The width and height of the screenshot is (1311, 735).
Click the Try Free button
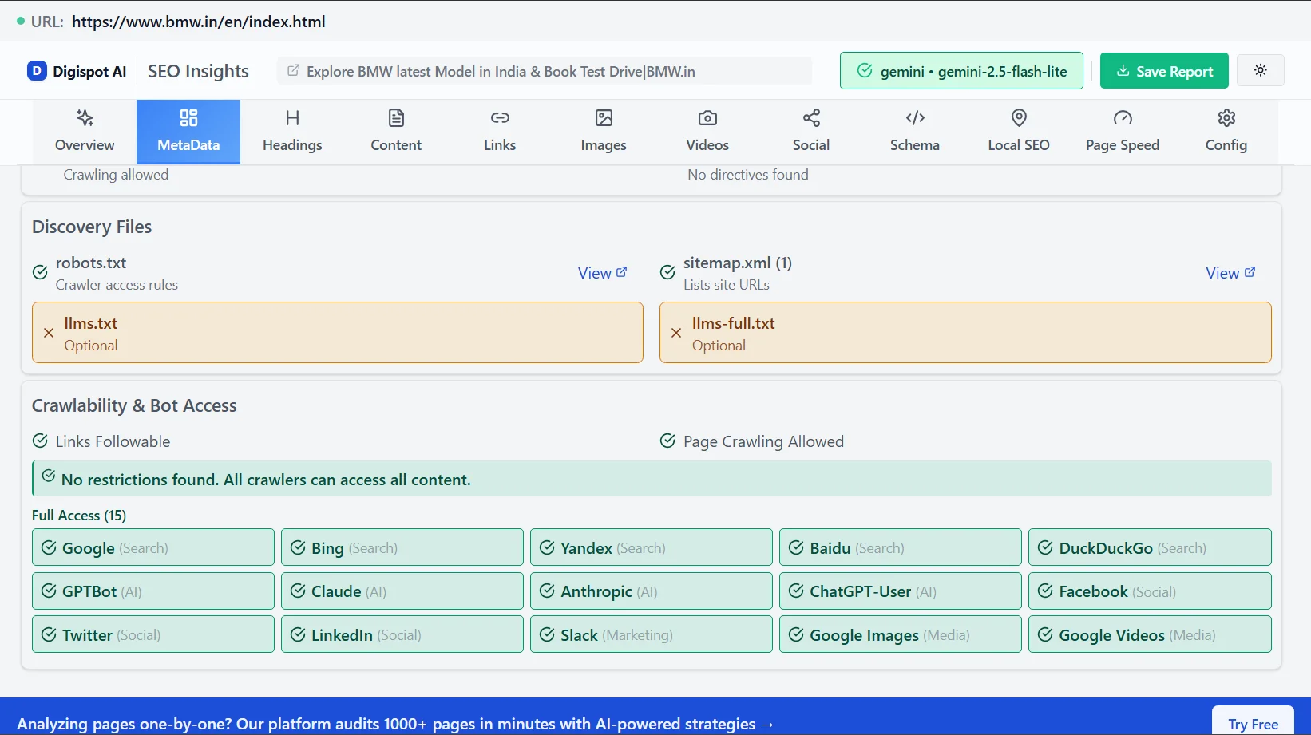1253,722
